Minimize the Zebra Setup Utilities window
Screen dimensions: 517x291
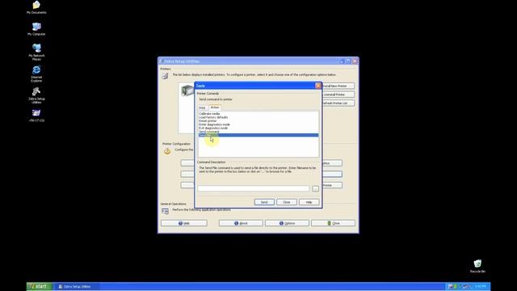(342, 61)
